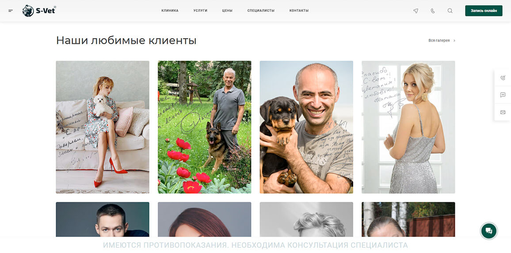Open photo of woman with white puppy

103,127
